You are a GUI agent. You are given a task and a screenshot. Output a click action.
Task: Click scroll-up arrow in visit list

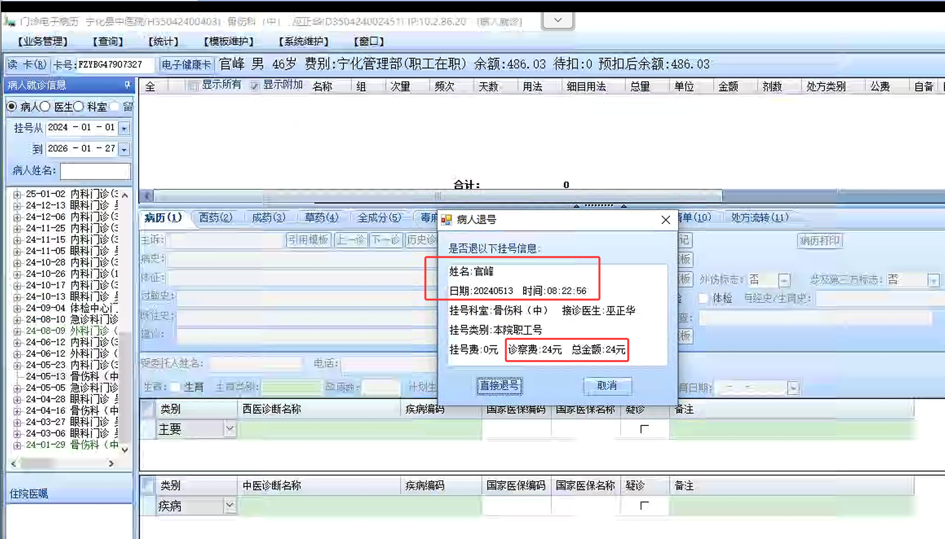pos(125,195)
